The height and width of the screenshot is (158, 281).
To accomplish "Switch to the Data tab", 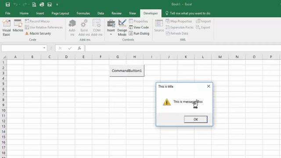I will point(101,13).
